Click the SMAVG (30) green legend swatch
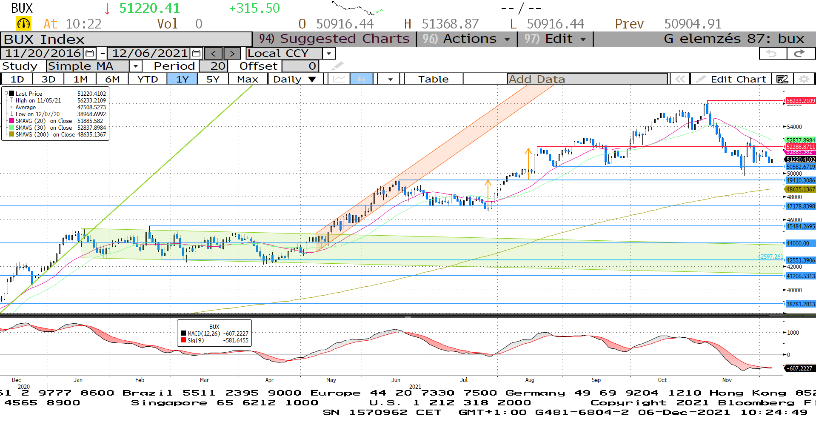The width and height of the screenshot is (816, 436). pos(11,128)
